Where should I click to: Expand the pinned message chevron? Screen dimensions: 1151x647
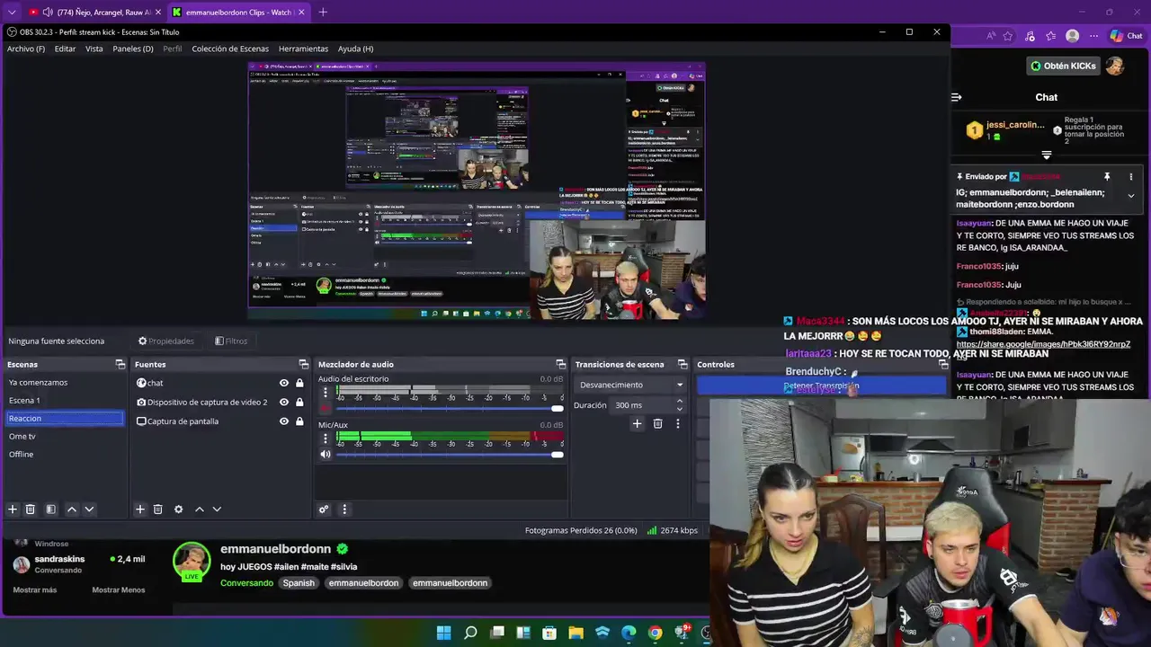coord(1131,196)
